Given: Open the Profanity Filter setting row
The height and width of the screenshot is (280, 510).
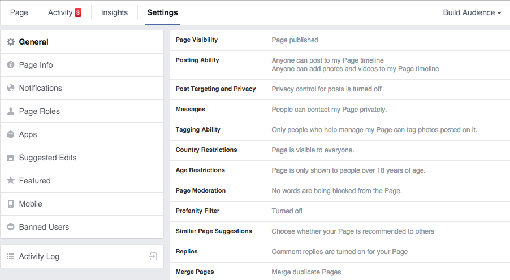Looking at the screenshot, I should coord(339,211).
